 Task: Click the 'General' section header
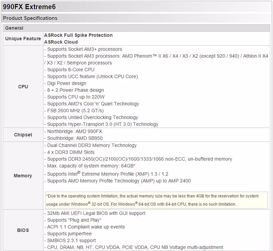tap(14, 28)
